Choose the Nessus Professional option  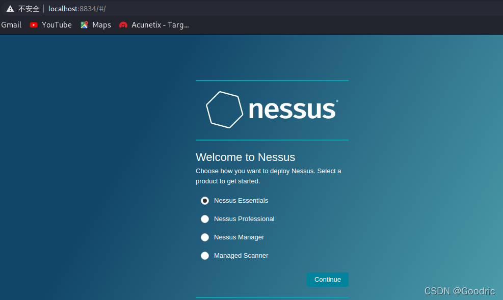pyautogui.click(x=205, y=219)
